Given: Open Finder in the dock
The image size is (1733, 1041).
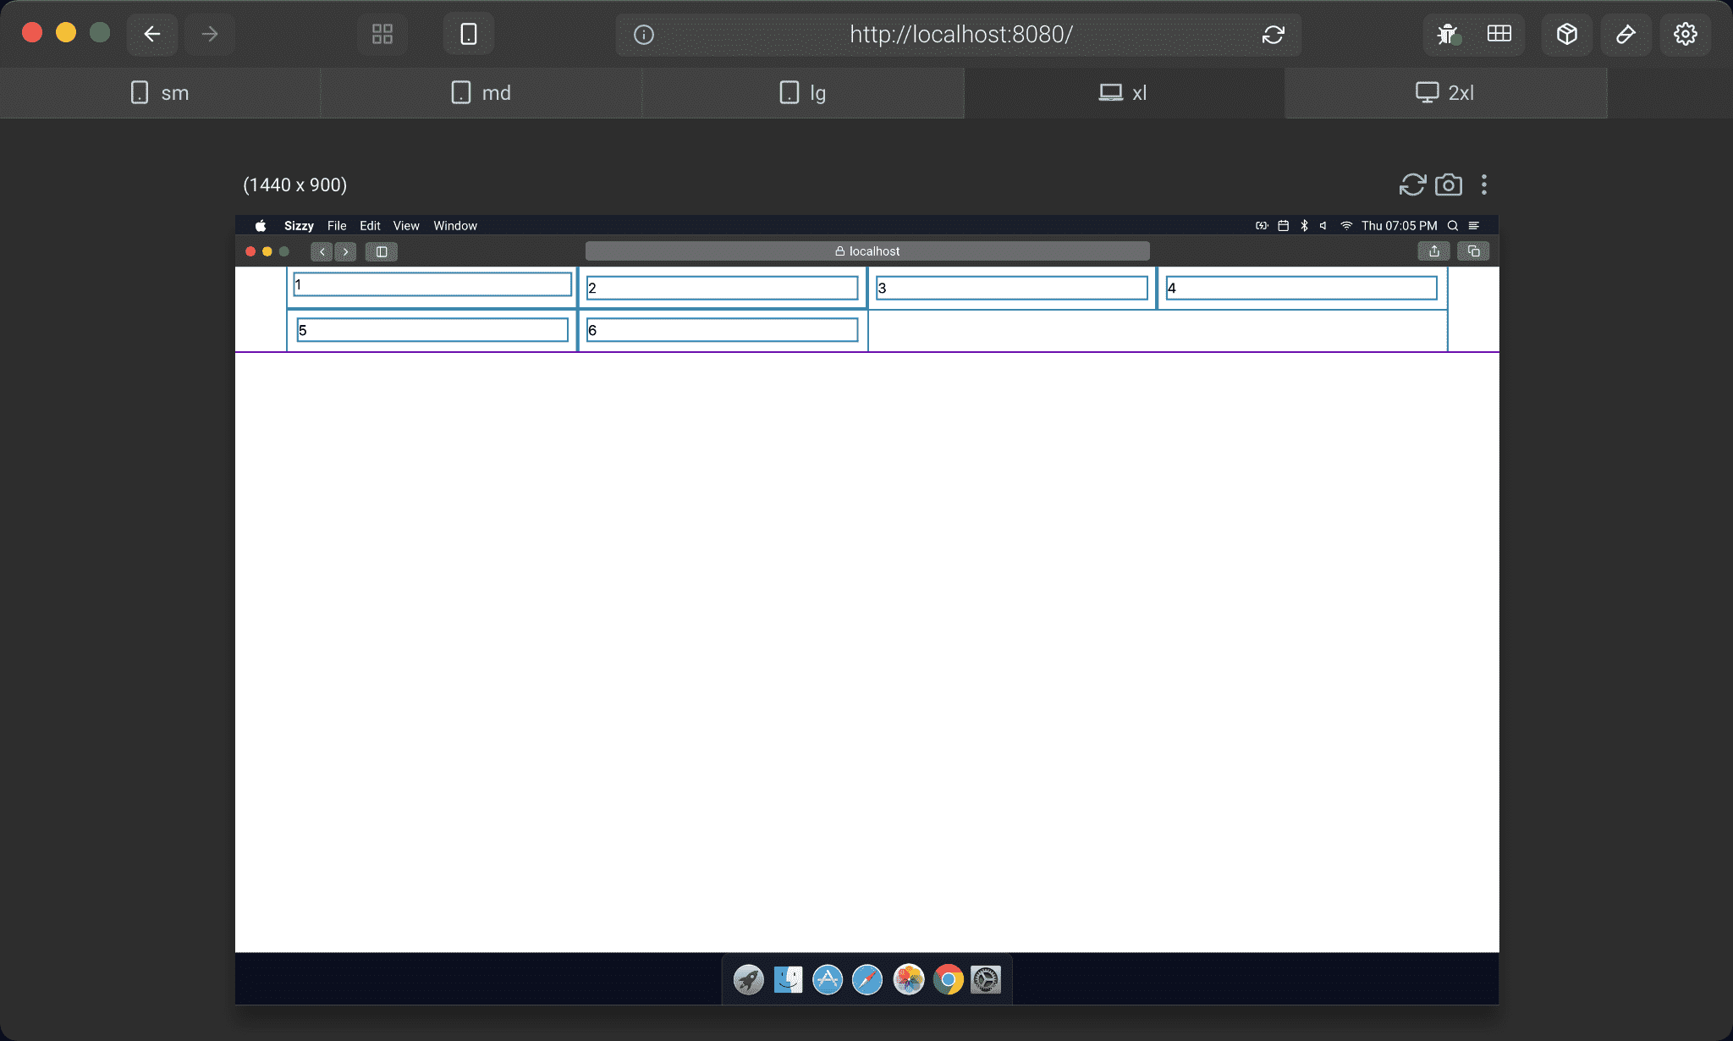Looking at the screenshot, I should pyautogui.click(x=788, y=980).
